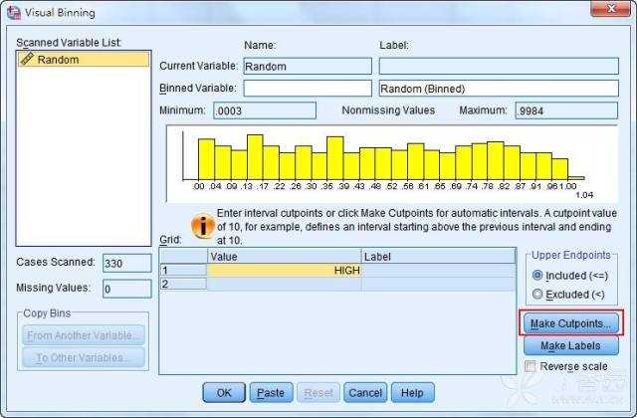
Task: Select Included (<=) upper endpoint option
Action: [538, 275]
